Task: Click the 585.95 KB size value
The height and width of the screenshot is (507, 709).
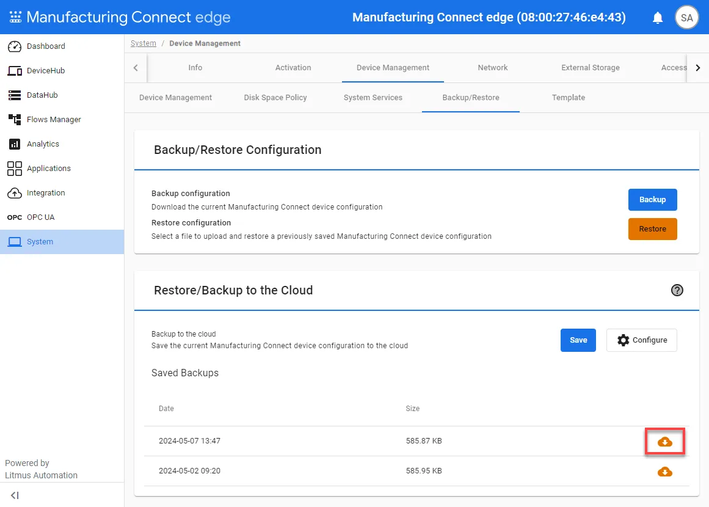Action: (x=424, y=471)
